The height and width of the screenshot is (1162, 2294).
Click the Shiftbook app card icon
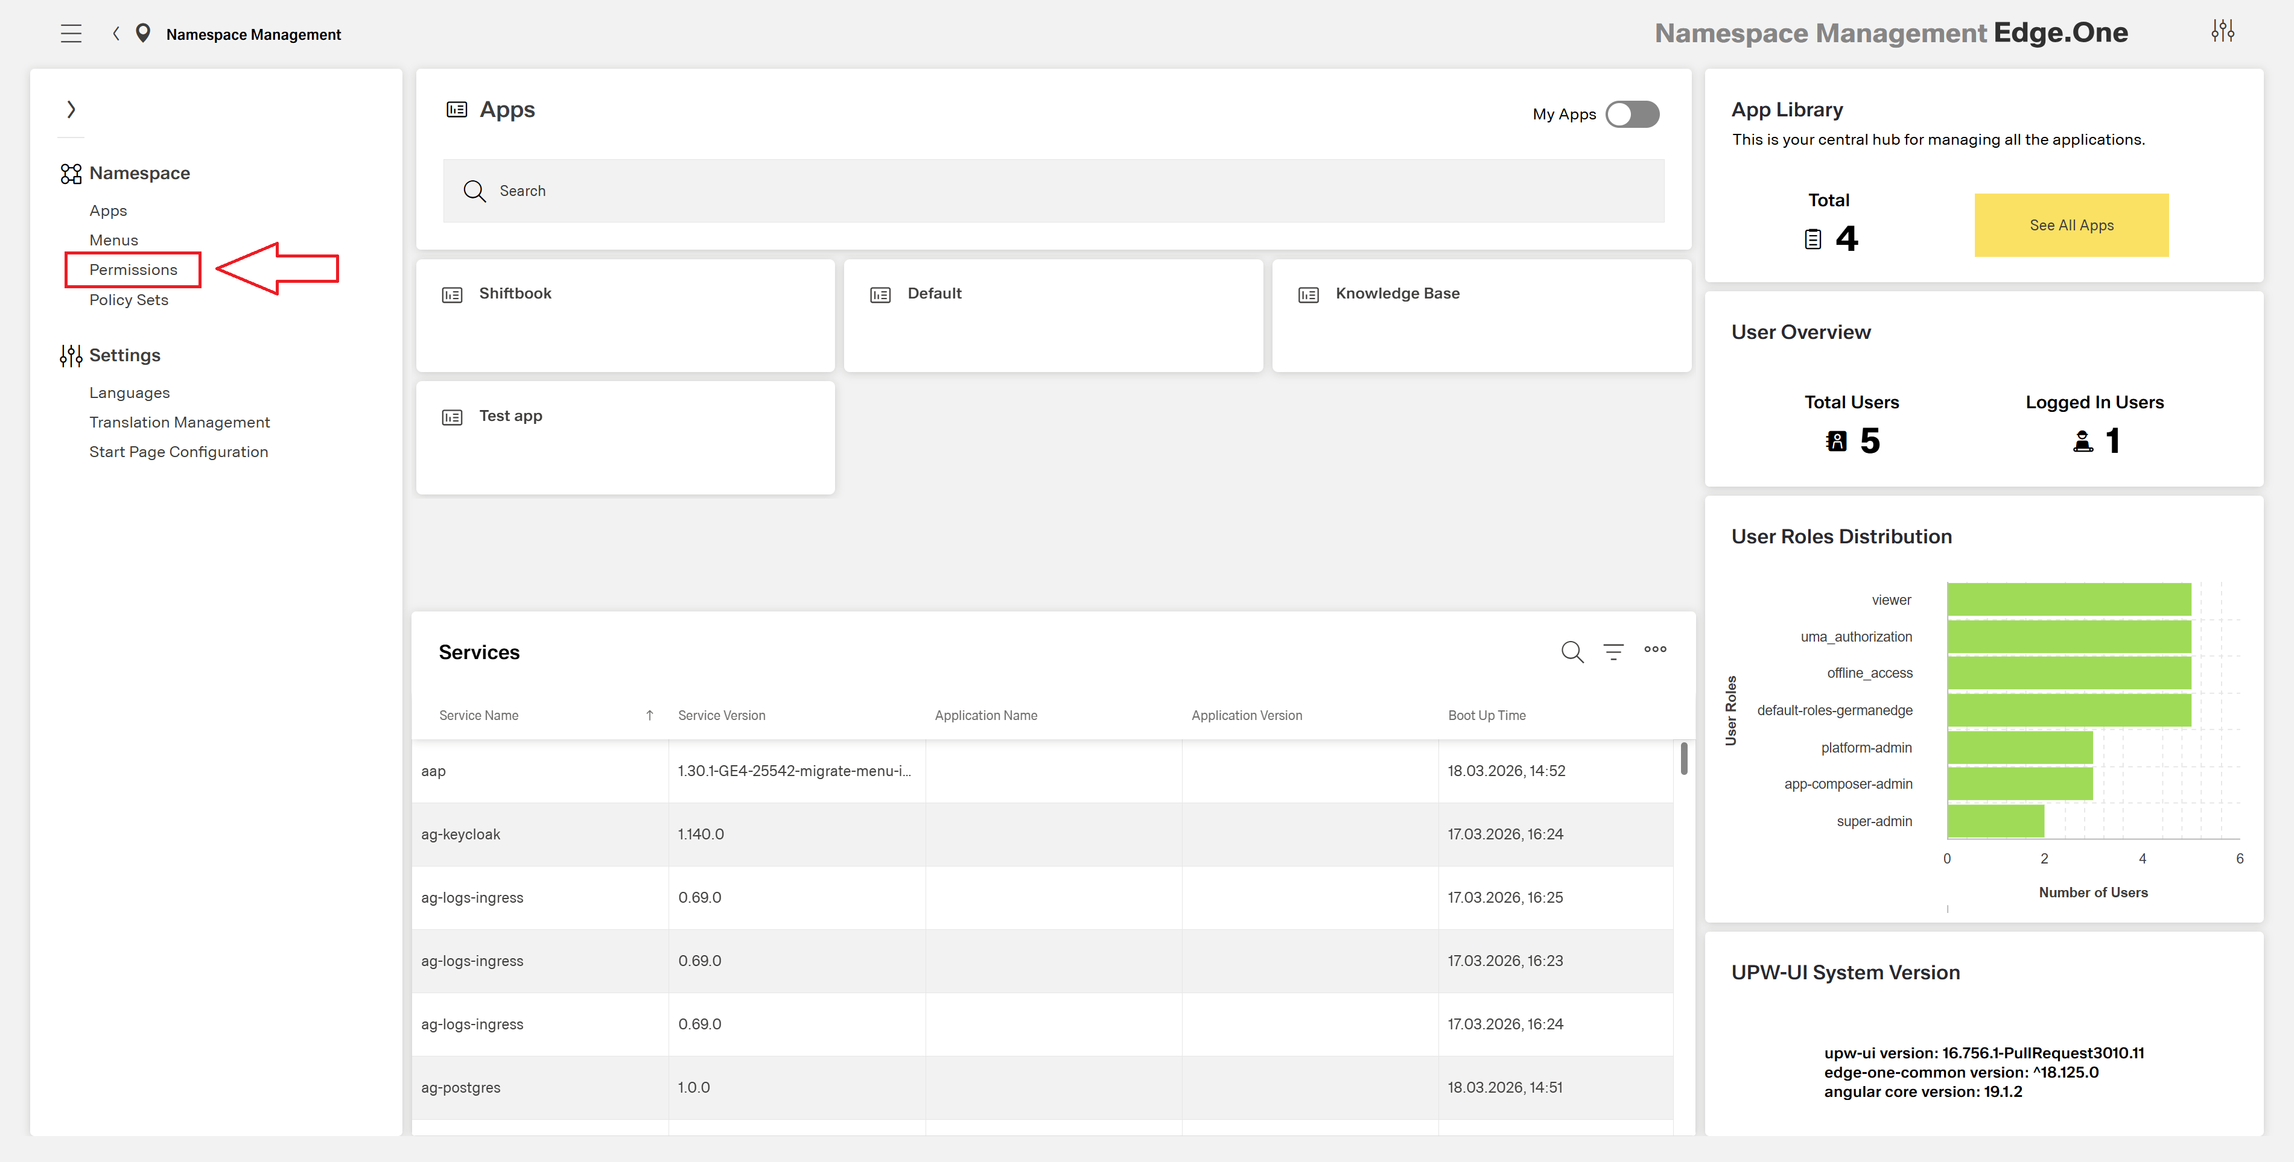tap(453, 294)
